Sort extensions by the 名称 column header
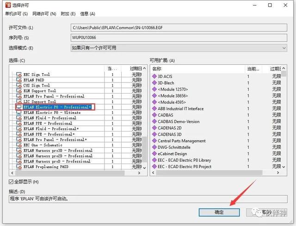 point(197,69)
